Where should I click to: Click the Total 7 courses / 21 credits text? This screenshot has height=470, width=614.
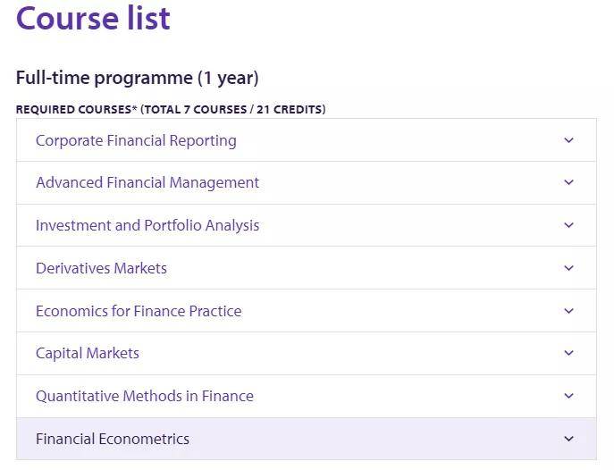[232, 110]
